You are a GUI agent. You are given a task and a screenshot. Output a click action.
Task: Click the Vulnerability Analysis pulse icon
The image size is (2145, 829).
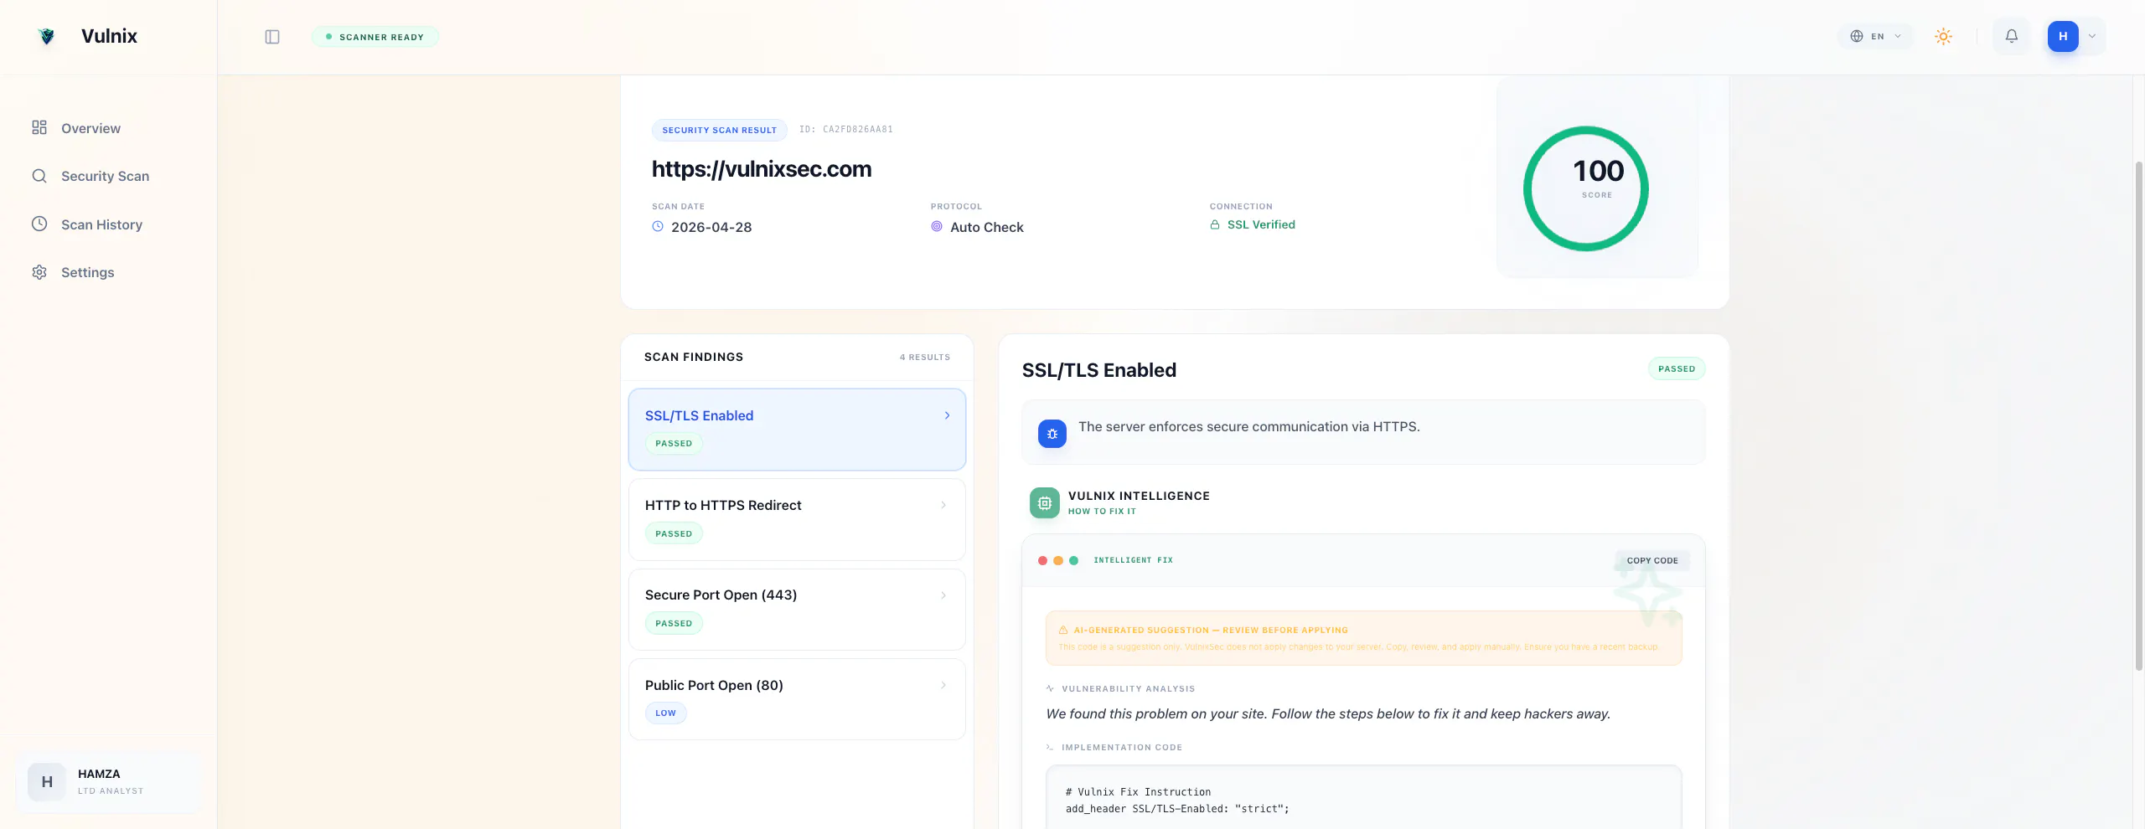(1050, 688)
